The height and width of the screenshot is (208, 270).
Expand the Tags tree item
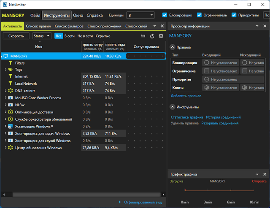pos(5,70)
